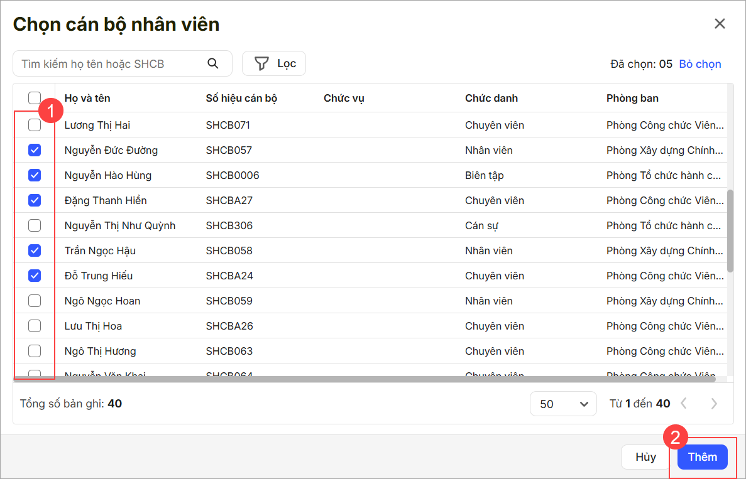Click the Họ và tên column header

click(x=87, y=98)
